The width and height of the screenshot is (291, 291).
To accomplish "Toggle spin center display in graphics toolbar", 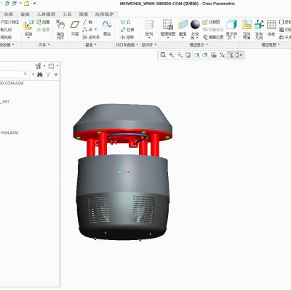I will 239,55.
